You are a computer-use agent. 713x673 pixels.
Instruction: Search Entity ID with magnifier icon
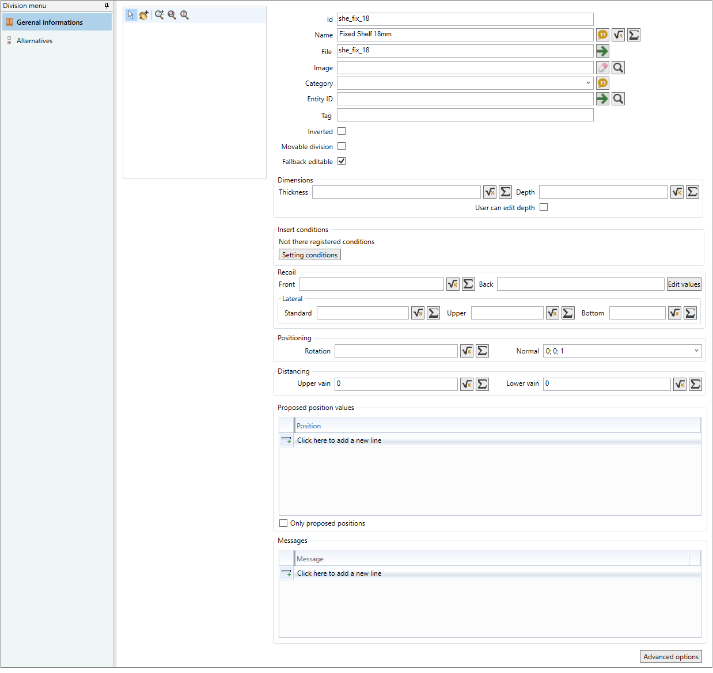(x=618, y=99)
